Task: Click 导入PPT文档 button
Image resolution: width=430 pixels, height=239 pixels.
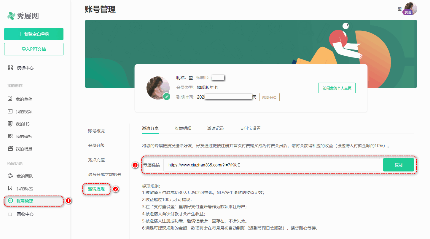Action: point(34,49)
